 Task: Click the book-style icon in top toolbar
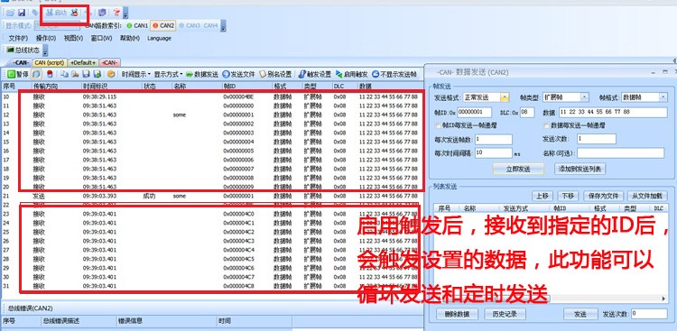[x=102, y=13]
